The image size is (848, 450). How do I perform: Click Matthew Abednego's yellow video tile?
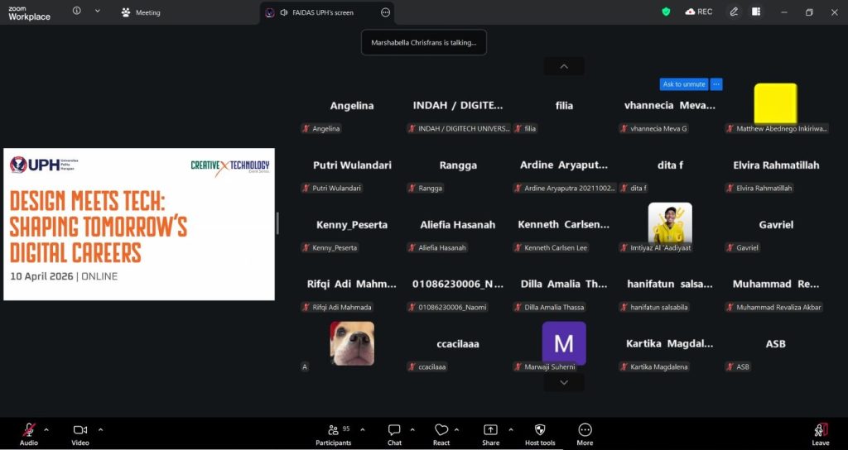point(775,103)
